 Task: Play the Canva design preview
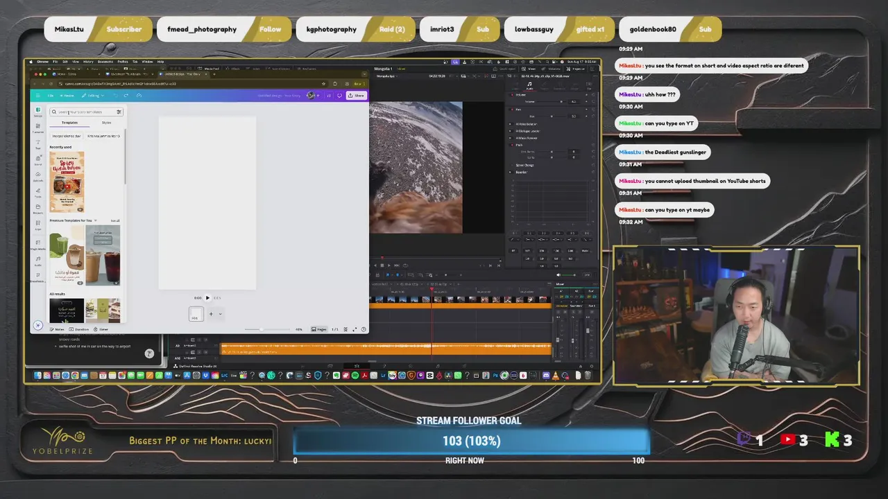click(207, 298)
